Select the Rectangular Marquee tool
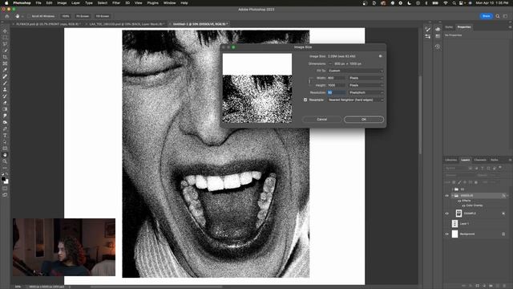 point(5,38)
